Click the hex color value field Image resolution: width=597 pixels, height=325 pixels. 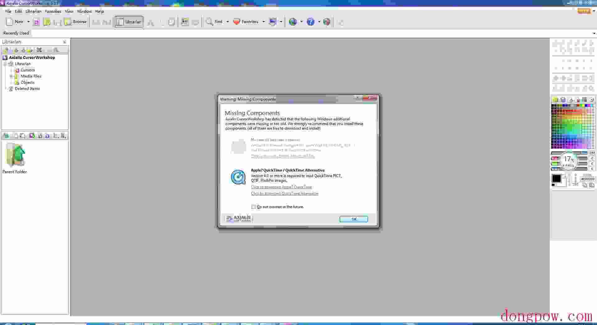[588, 179]
